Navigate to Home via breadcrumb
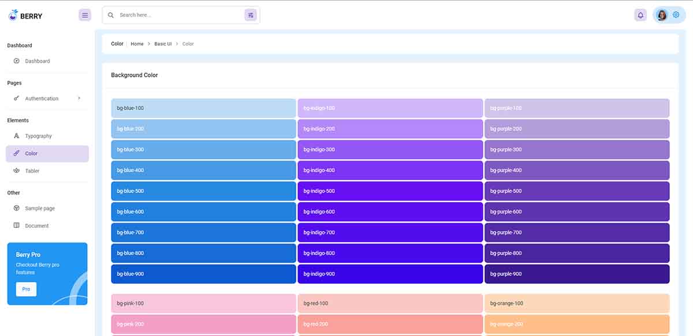This screenshot has height=336, width=693. tap(137, 43)
